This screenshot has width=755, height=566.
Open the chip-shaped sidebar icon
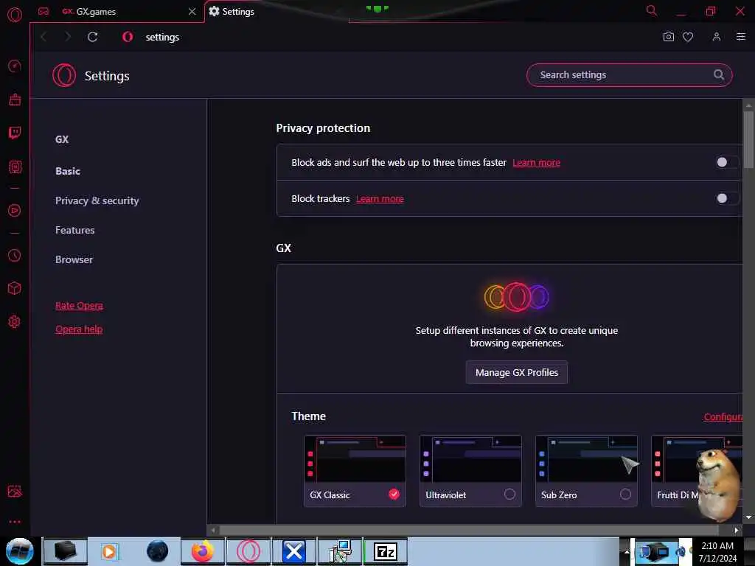[15, 167]
